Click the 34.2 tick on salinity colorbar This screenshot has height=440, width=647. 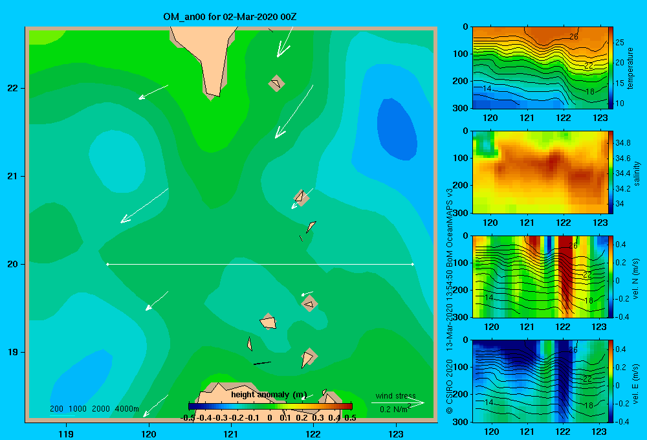(x=622, y=189)
